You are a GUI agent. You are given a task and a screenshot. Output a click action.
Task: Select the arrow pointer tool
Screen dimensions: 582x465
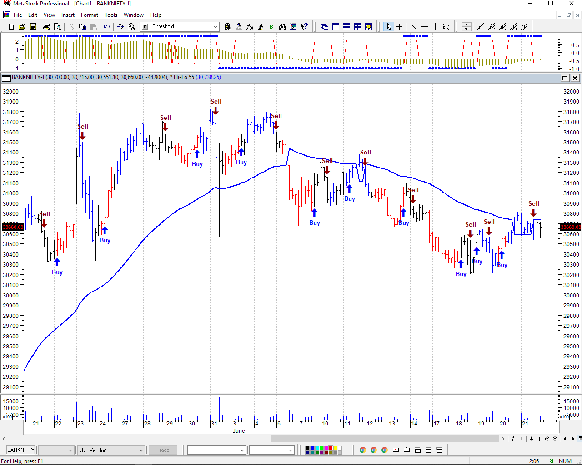pos(389,27)
